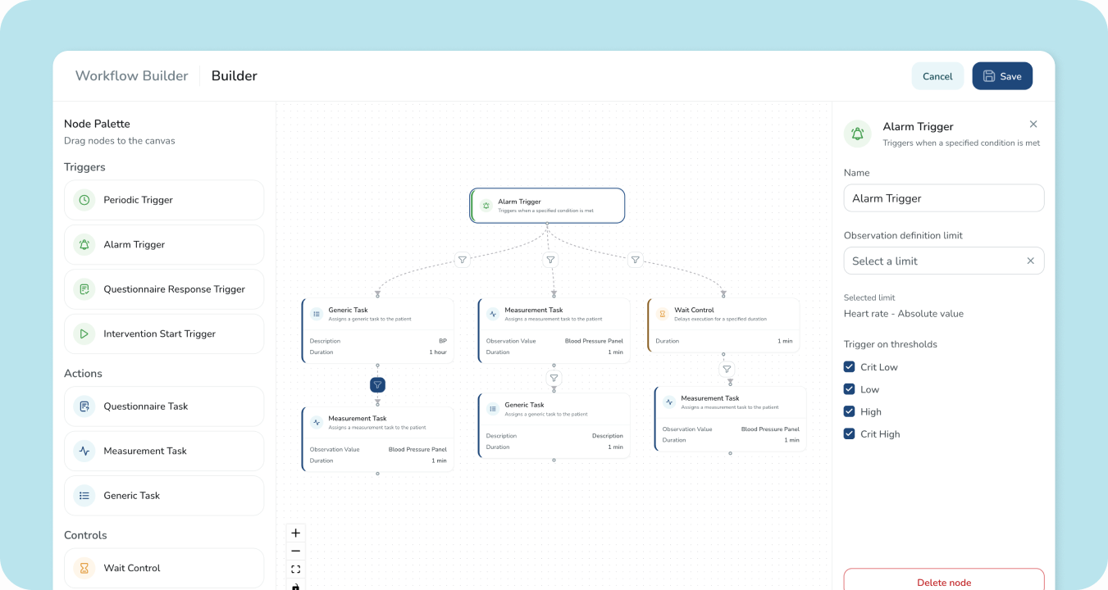
Task: Click Heart rate - Absolute value text
Action: tap(904, 314)
